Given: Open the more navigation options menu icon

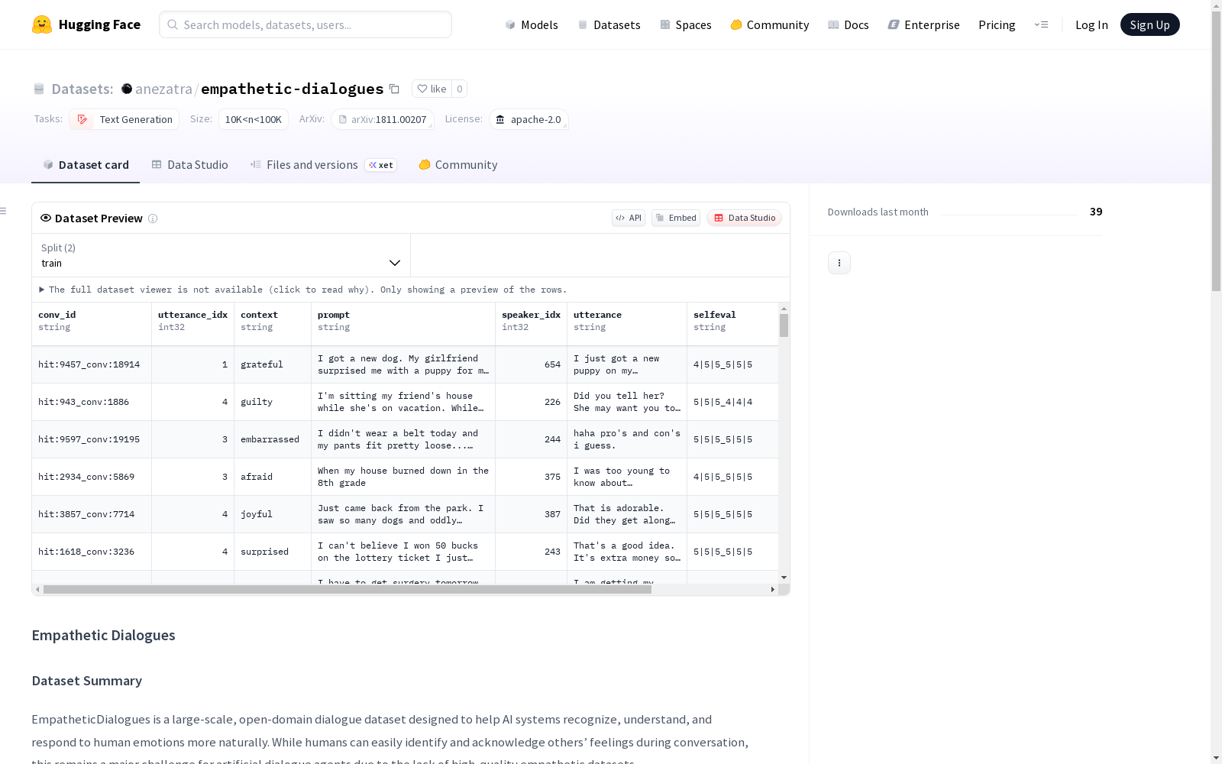Looking at the screenshot, I should [1041, 24].
